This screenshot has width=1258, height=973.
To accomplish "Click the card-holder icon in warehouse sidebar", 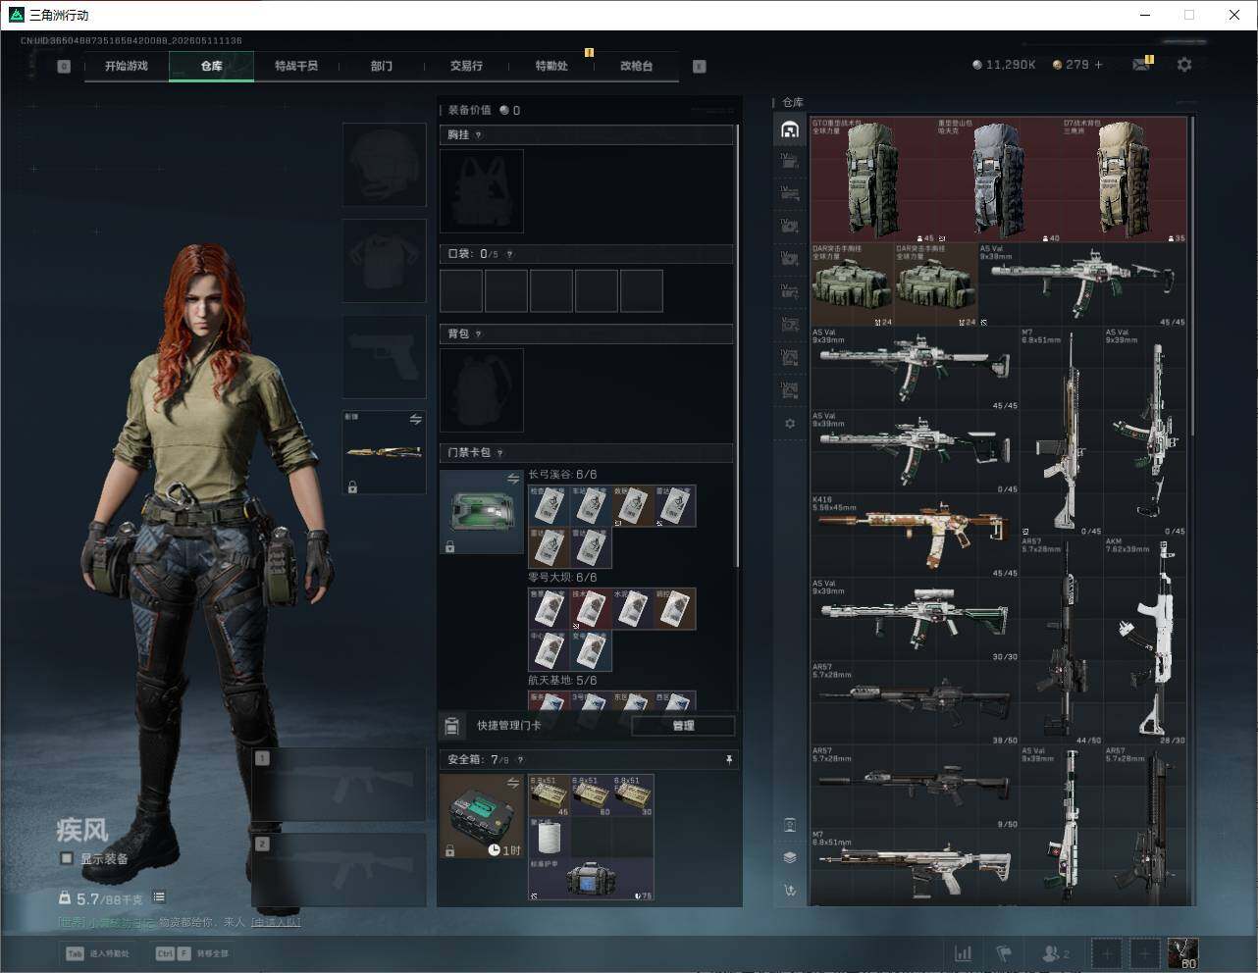I will click(x=790, y=825).
